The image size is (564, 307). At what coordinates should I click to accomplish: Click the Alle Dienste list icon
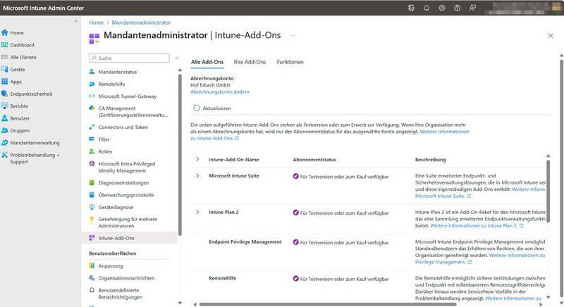click(5, 57)
